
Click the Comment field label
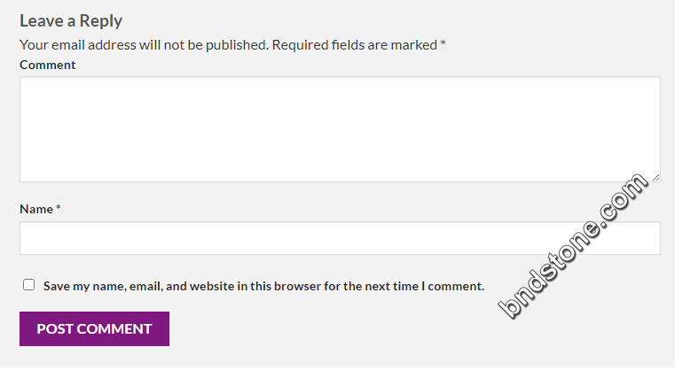coord(47,65)
